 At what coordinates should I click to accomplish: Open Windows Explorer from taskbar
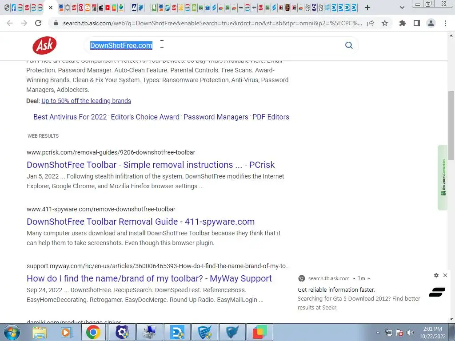[x=40, y=332]
